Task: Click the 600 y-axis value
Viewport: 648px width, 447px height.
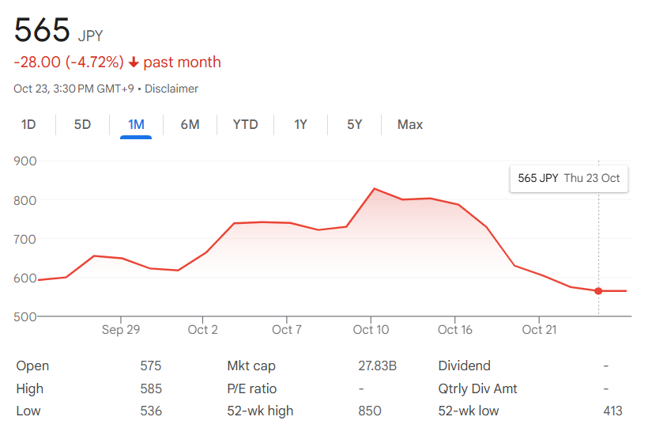Action: 24,278
